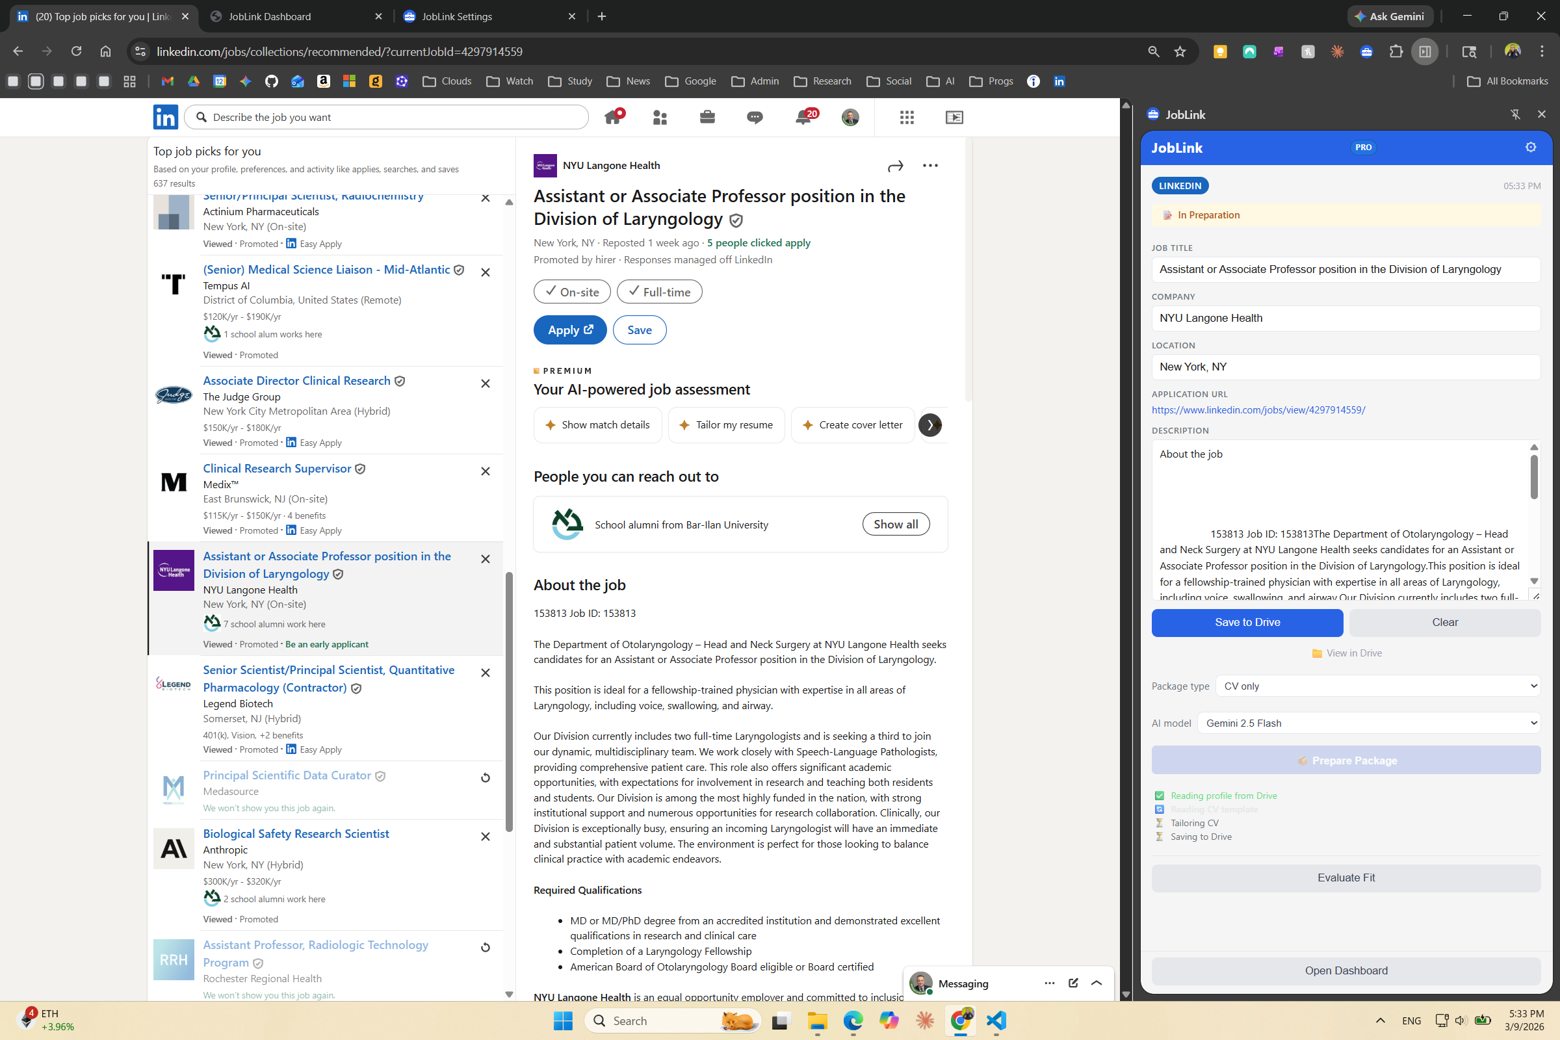Click Tailor my resume button
This screenshot has height=1040, width=1560.
(726, 425)
